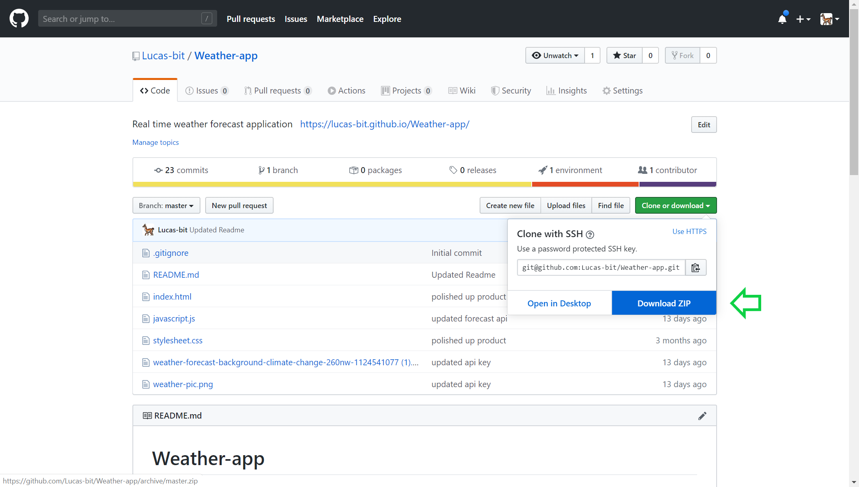Image resolution: width=859 pixels, height=487 pixels.
Task: Open the .gitignore file
Action: (x=171, y=253)
